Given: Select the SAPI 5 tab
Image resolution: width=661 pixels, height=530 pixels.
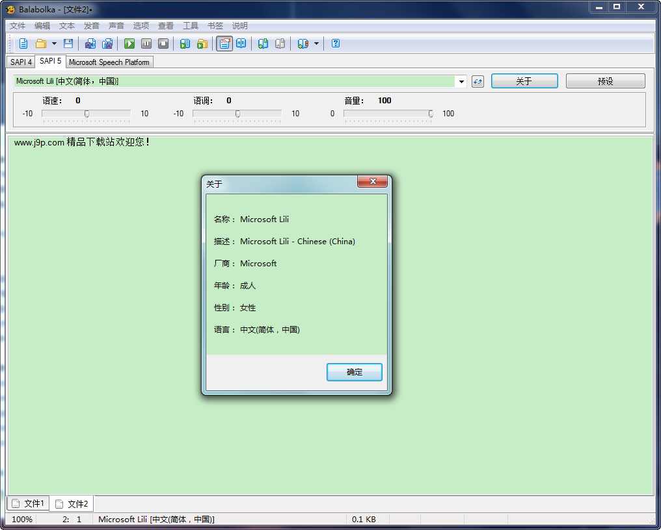Looking at the screenshot, I should click(x=50, y=61).
